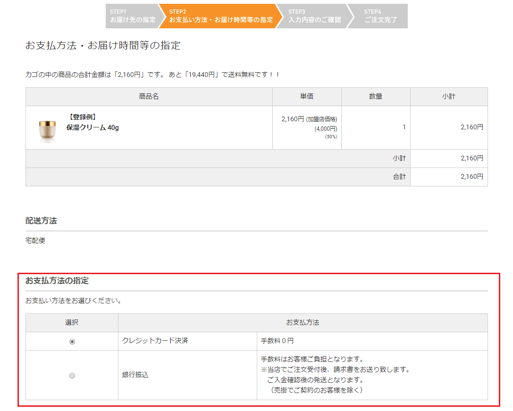Go back to STEP1 お届け先の指定
The width and height of the screenshot is (513, 411).
[132, 16]
